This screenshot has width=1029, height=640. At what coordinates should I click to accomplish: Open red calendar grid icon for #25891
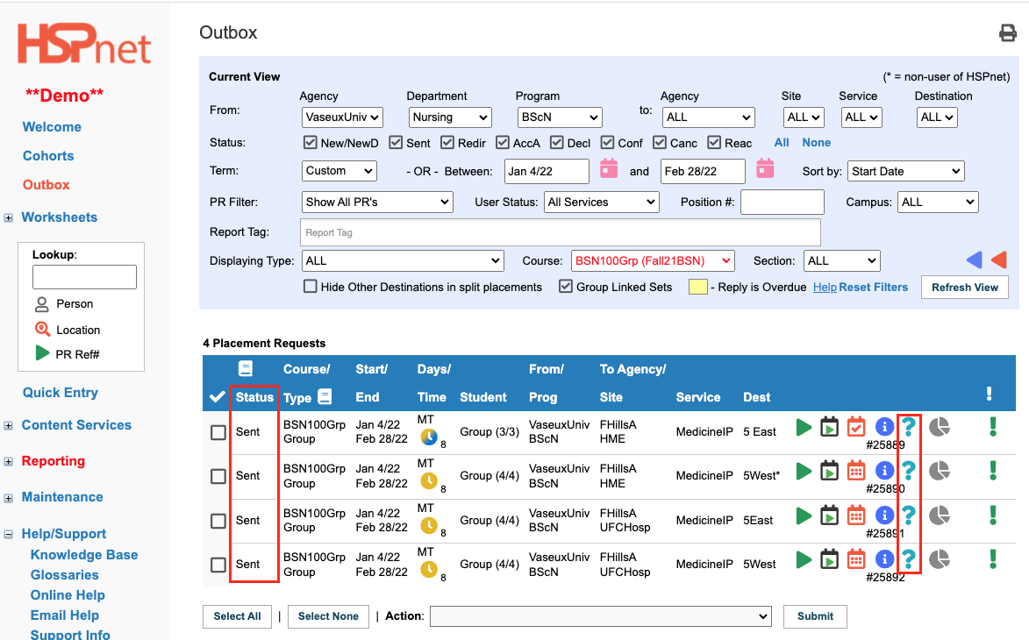pos(856,516)
